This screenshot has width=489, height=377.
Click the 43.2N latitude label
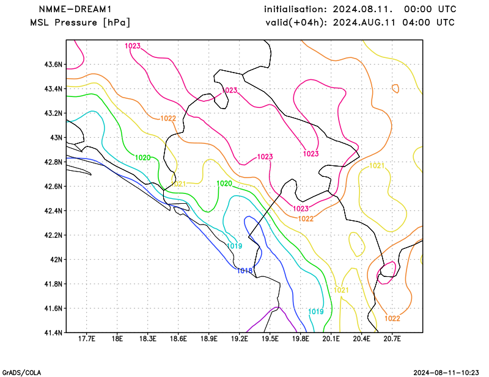tap(53, 113)
